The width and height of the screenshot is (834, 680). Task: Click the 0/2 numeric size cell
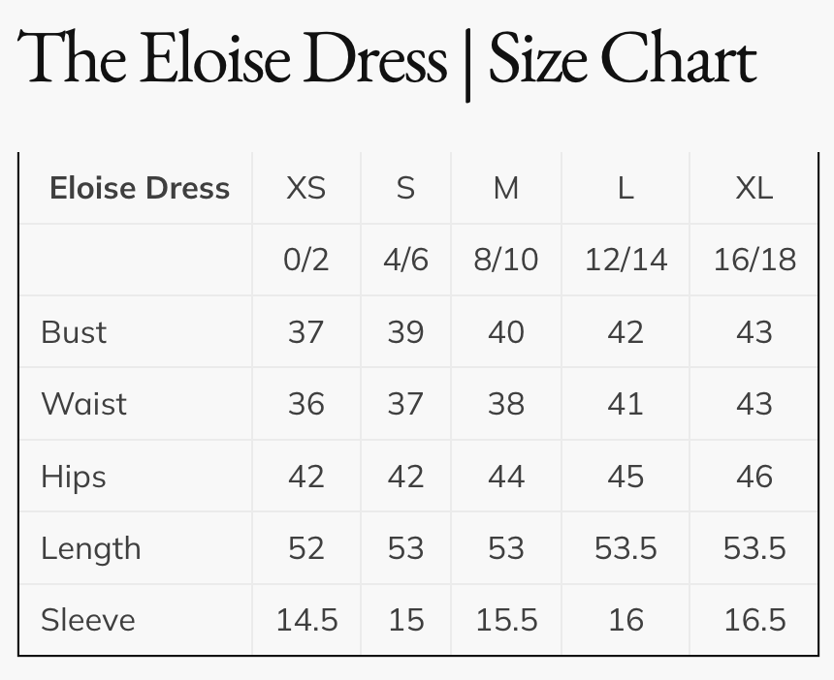point(305,260)
